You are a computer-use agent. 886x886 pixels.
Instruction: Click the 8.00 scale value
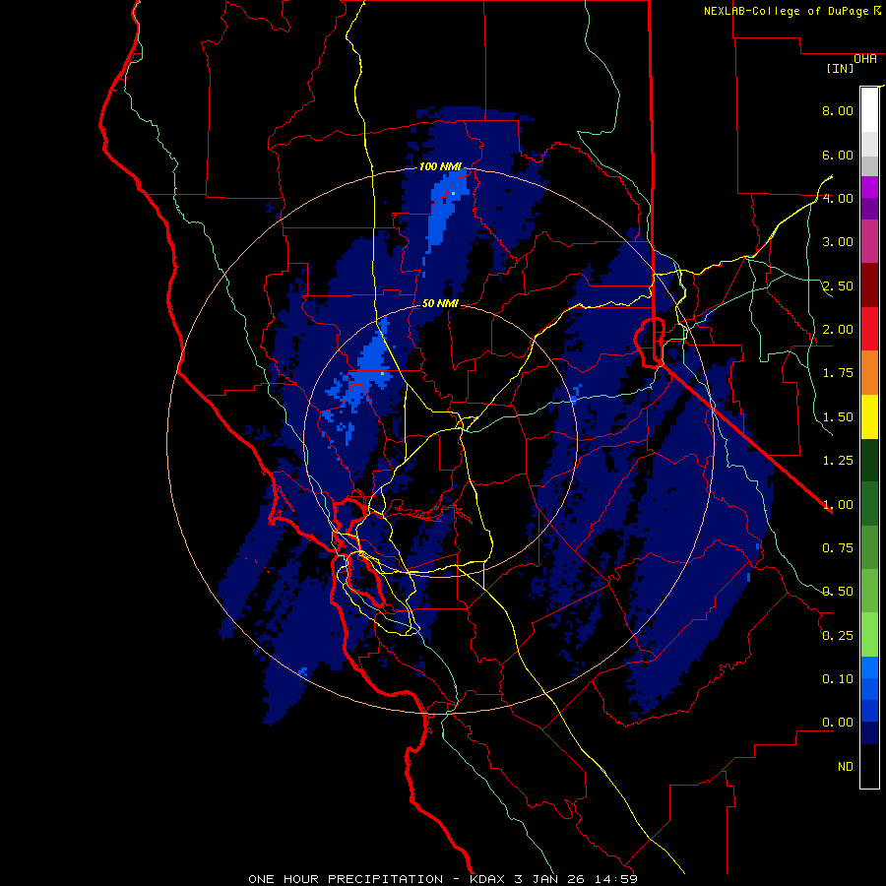[x=838, y=110]
